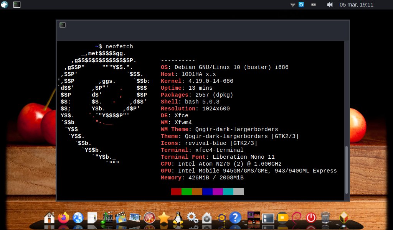Open the terminal window menu icon
Screen dimensions: 393x230
tap(63, 25)
